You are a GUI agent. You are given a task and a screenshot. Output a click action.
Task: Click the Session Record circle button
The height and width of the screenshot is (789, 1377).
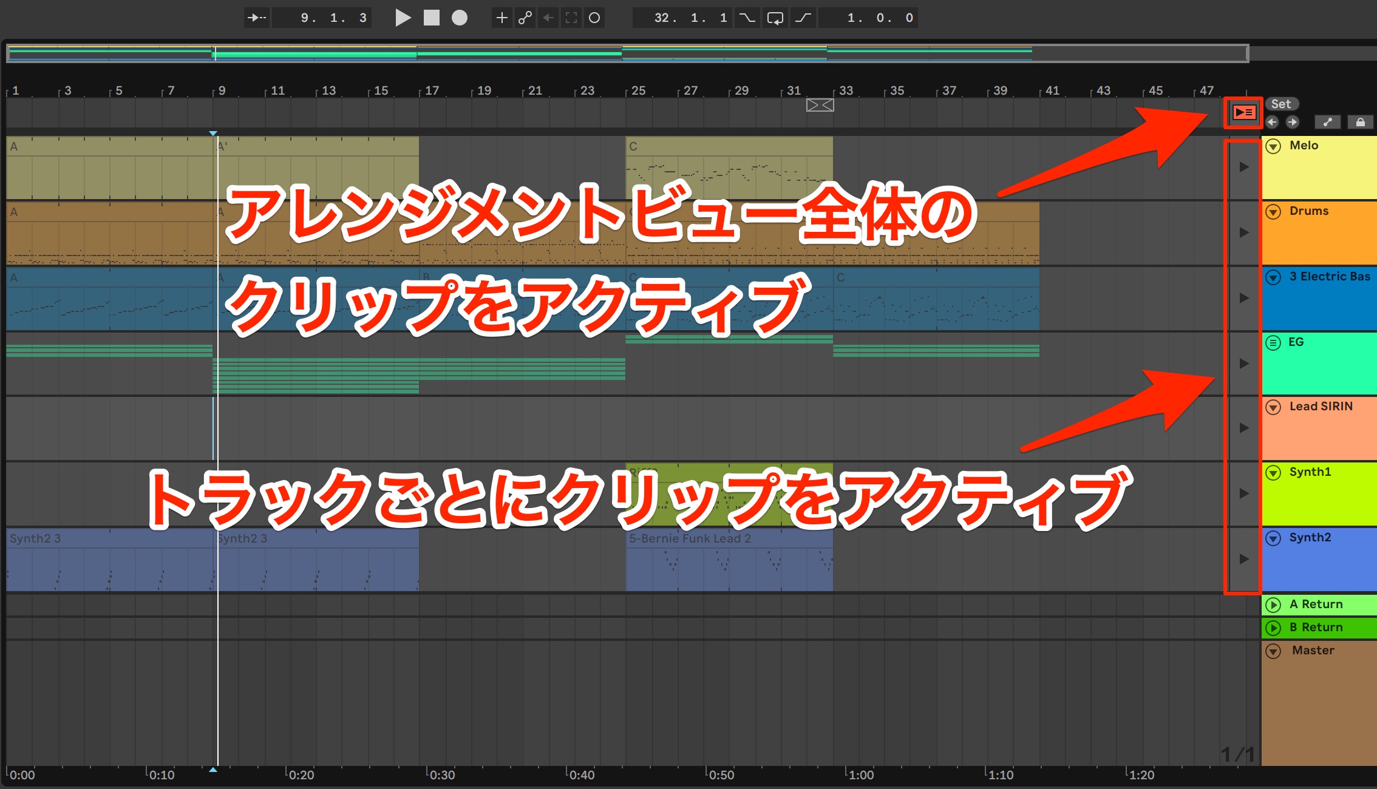(594, 18)
